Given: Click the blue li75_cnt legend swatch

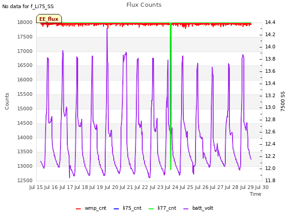Looking at the screenshot, I should (x=117, y=209).
